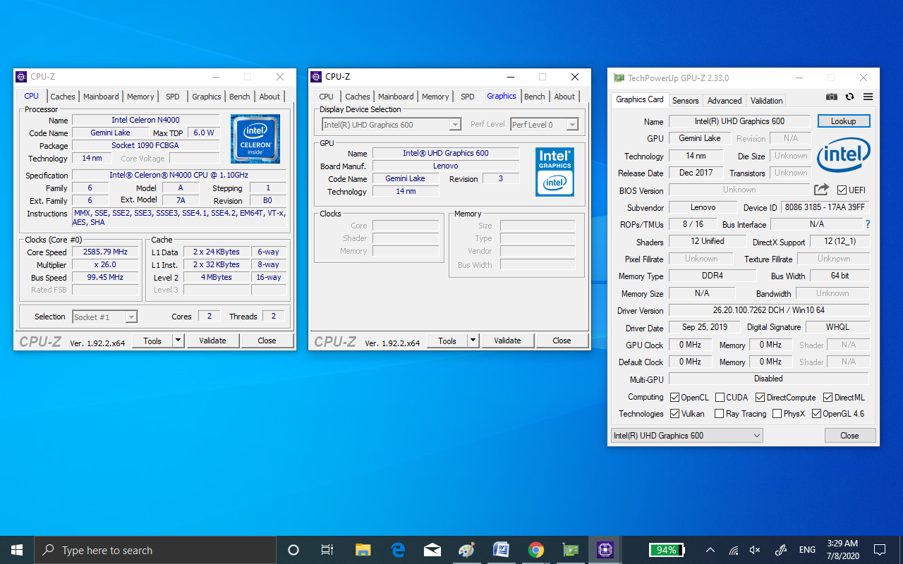Click Lookup button in GPU-Z
903x564 pixels.
pyautogui.click(x=844, y=121)
